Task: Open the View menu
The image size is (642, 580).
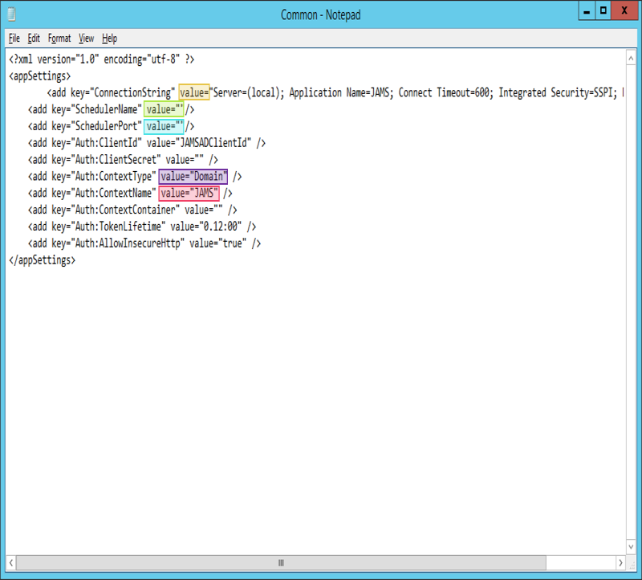Action: pyautogui.click(x=86, y=39)
